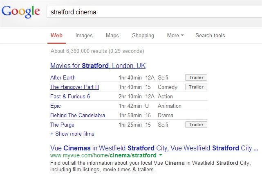This screenshot has height=175, width=262.
Task: Click the Google logo
Action: (x=21, y=12)
